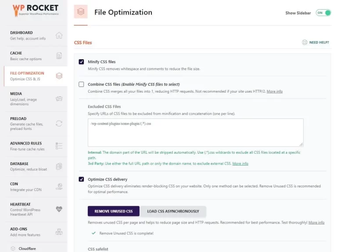Go to the Database section

point(36,166)
